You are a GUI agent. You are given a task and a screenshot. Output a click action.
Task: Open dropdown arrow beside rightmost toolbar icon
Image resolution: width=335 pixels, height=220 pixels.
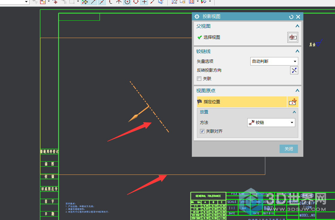click(x=210, y=1)
